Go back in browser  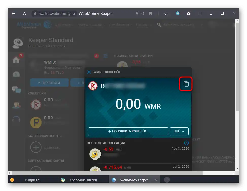pos(13,13)
